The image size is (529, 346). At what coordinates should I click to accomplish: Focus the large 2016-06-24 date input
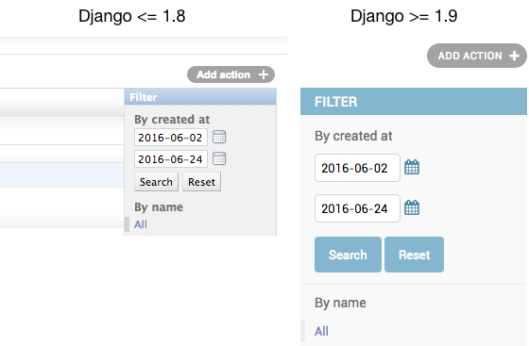[x=357, y=208]
